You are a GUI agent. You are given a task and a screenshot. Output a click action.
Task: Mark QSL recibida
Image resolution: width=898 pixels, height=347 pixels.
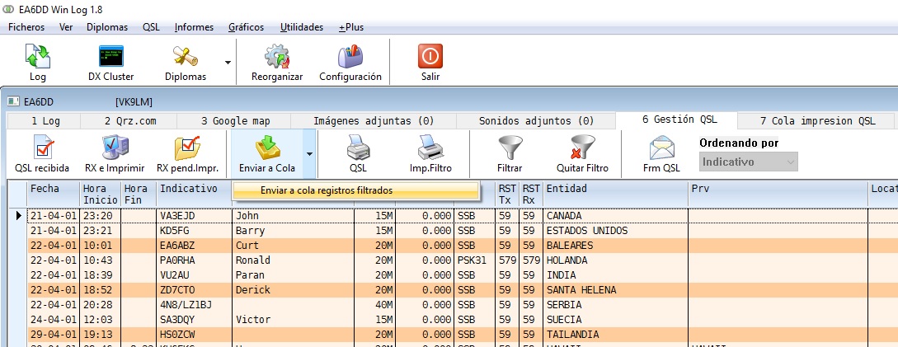point(42,154)
